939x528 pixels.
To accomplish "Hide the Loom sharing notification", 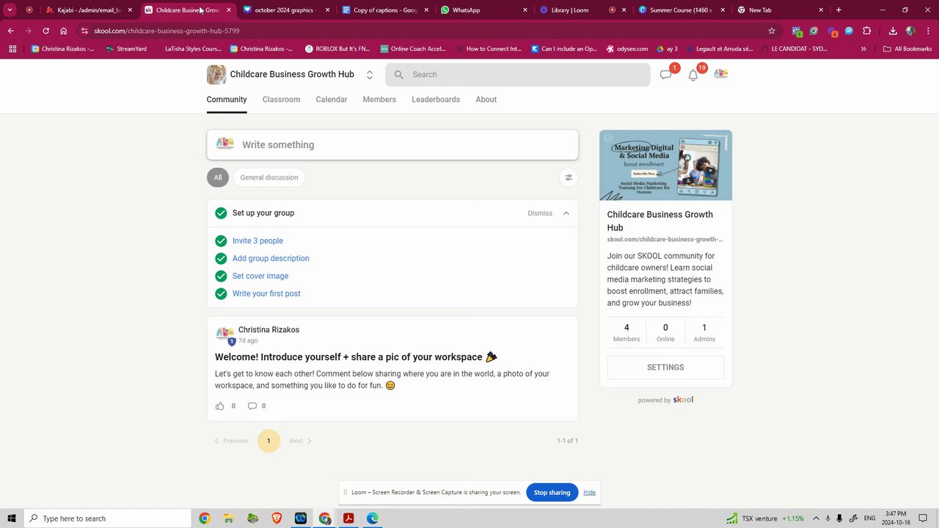I will [x=589, y=493].
